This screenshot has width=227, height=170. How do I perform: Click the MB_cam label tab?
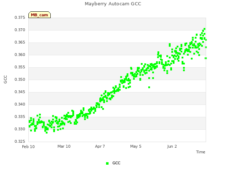pos(39,15)
